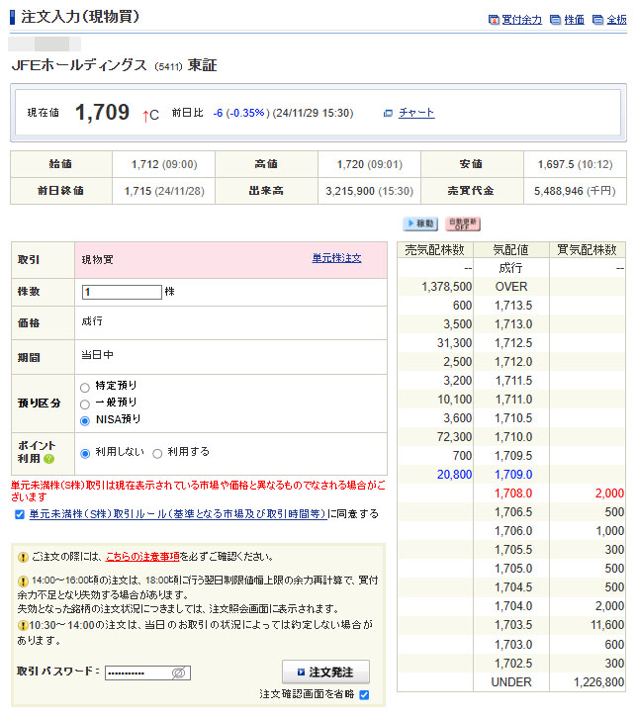Select 利用しない for point usage

pyautogui.click(x=85, y=453)
